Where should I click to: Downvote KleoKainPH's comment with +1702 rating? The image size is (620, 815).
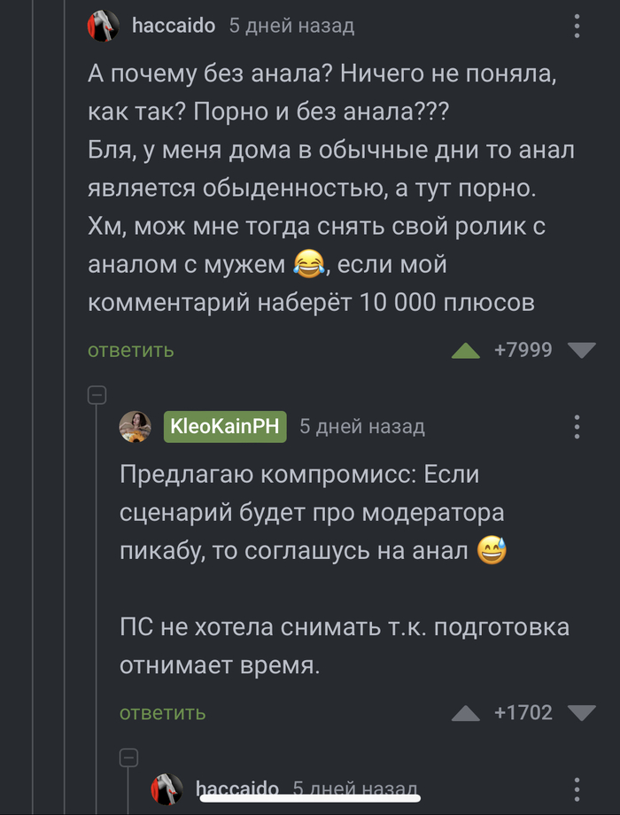[x=581, y=713]
